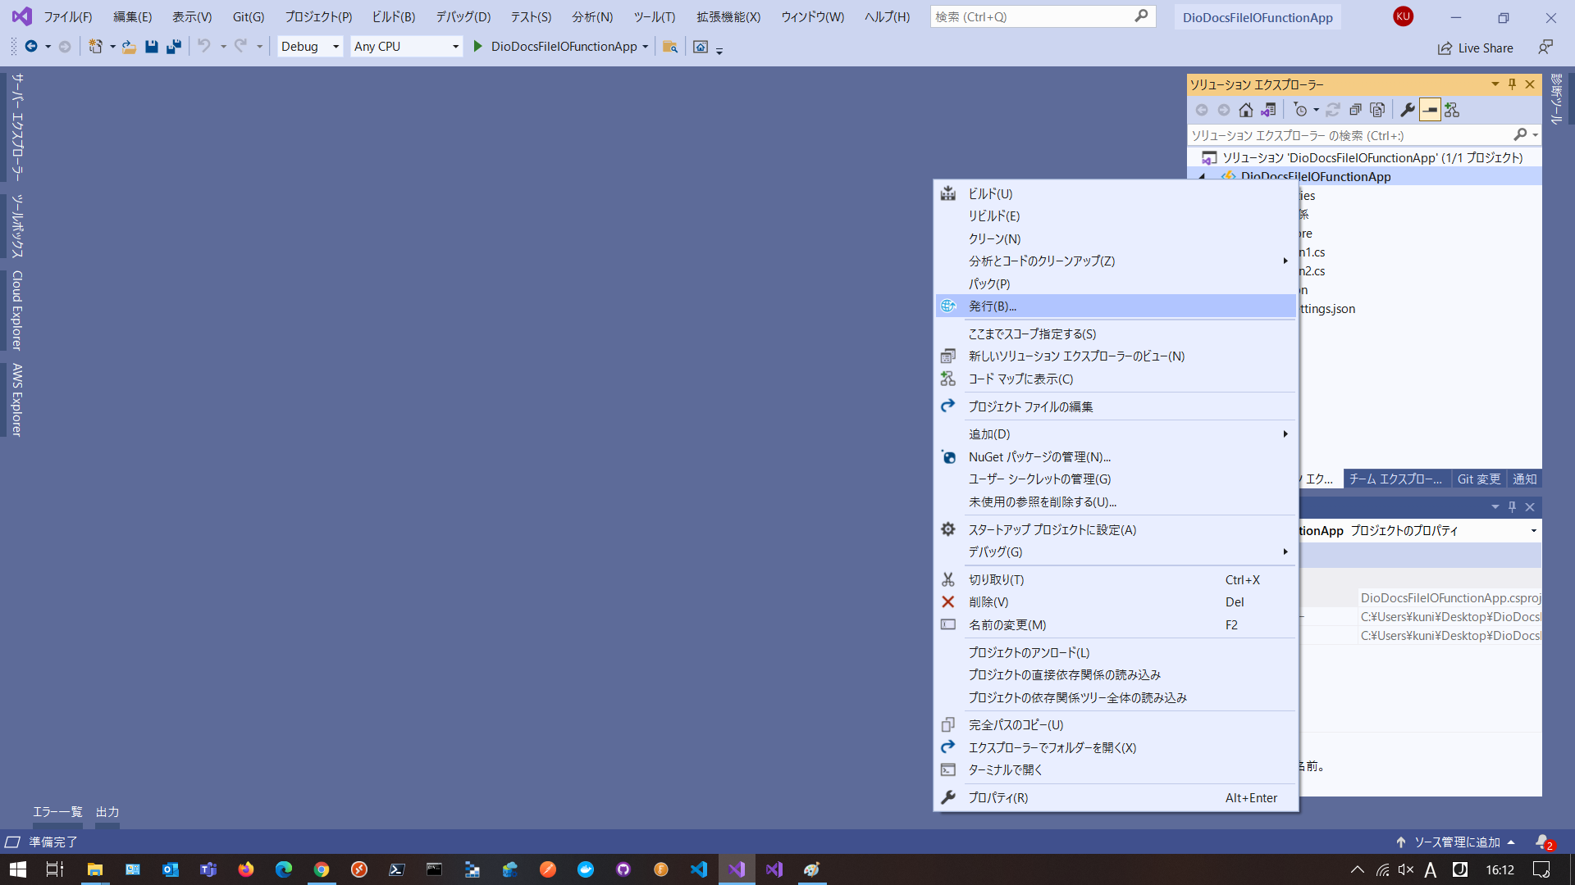Click the New Project toolbar icon
This screenshot has width=1575, height=885.
coord(96,47)
